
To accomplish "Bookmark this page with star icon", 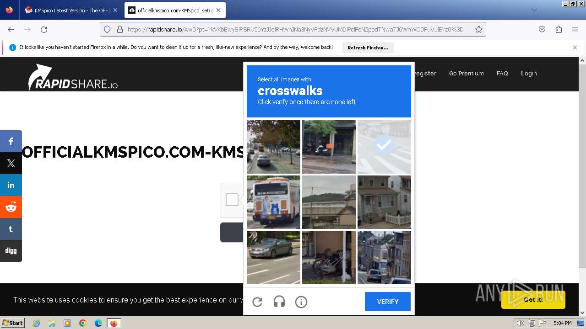I will coord(479,29).
